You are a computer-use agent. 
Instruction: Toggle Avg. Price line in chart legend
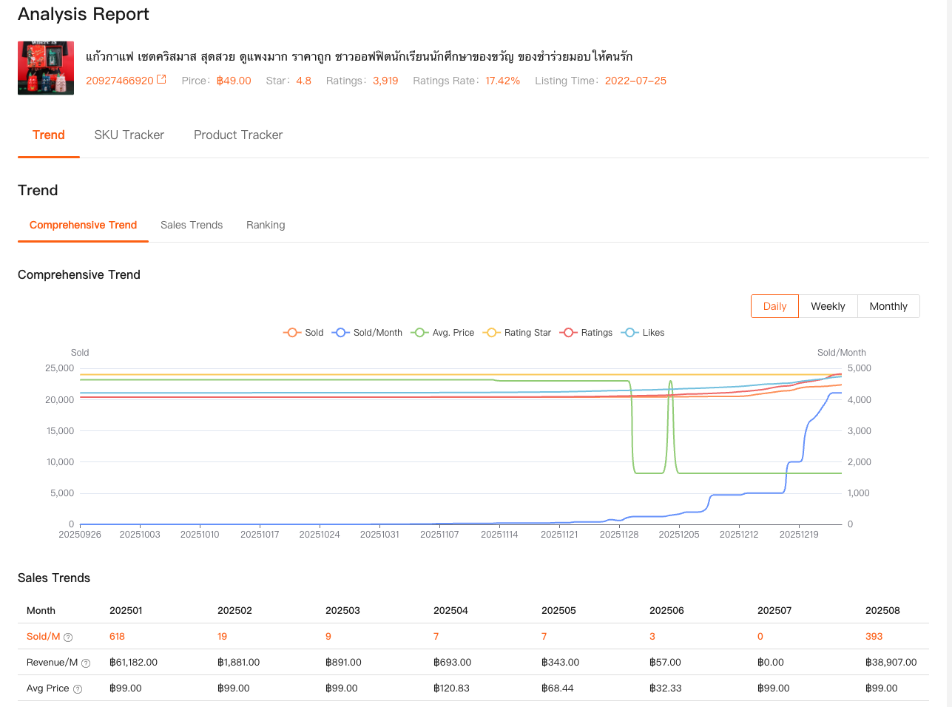420,333
